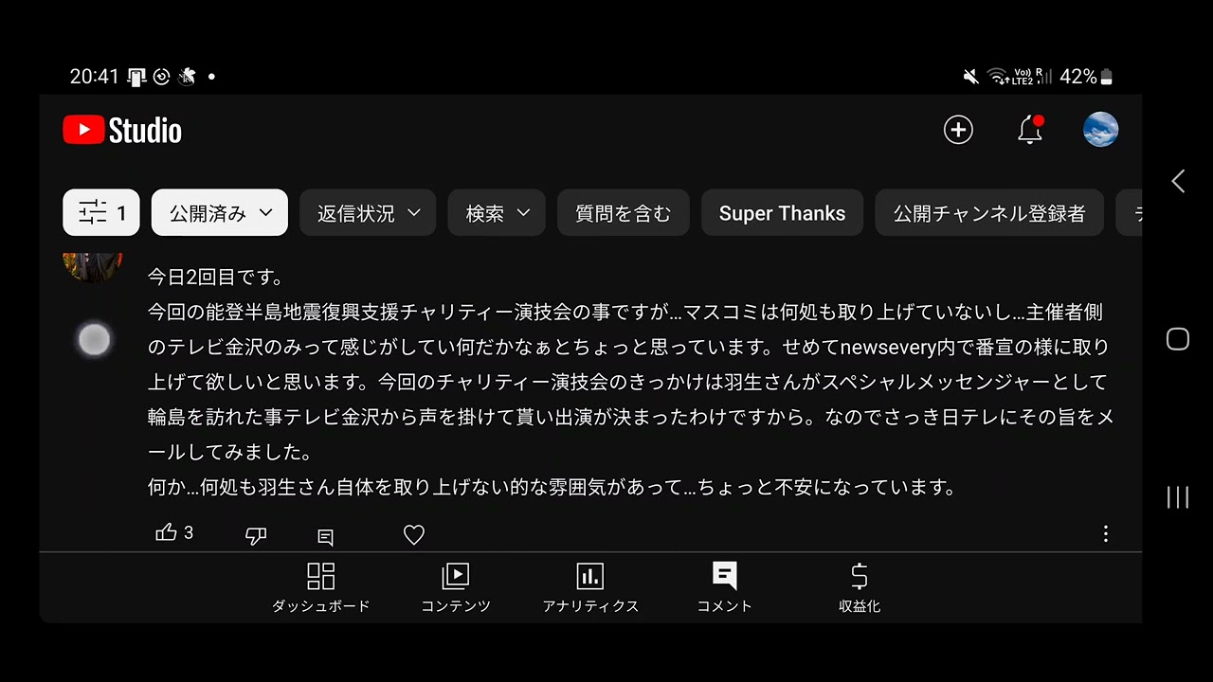Switch to the コンテンツ tab

456,588
